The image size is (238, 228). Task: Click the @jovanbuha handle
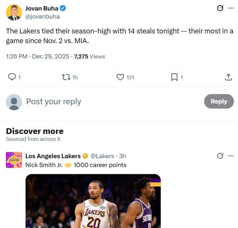(43, 17)
